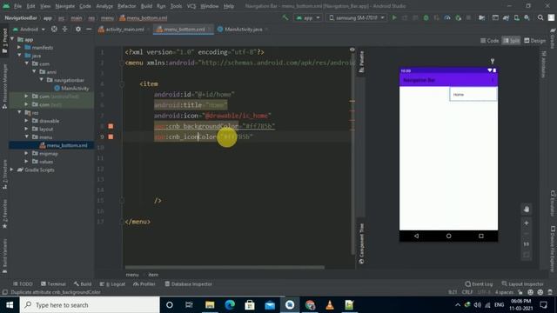Click the Back button on phone preview
Screen dimensions: 557x313
tap(416, 236)
